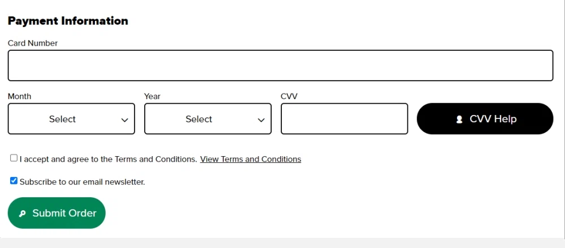Click the Month field label
This screenshot has width=565, height=248.
click(20, 96)
